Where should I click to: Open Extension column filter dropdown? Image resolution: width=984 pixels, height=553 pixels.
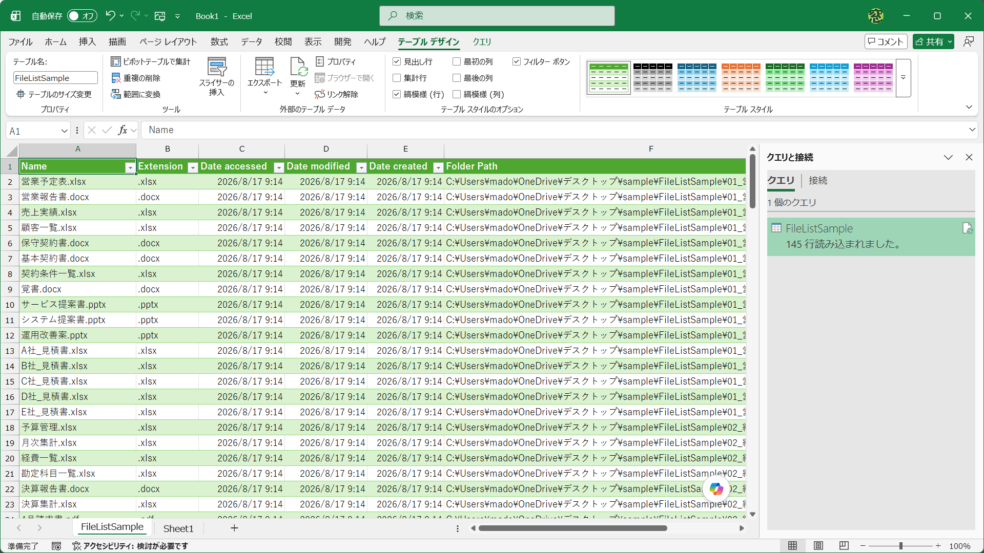[193, 167]
